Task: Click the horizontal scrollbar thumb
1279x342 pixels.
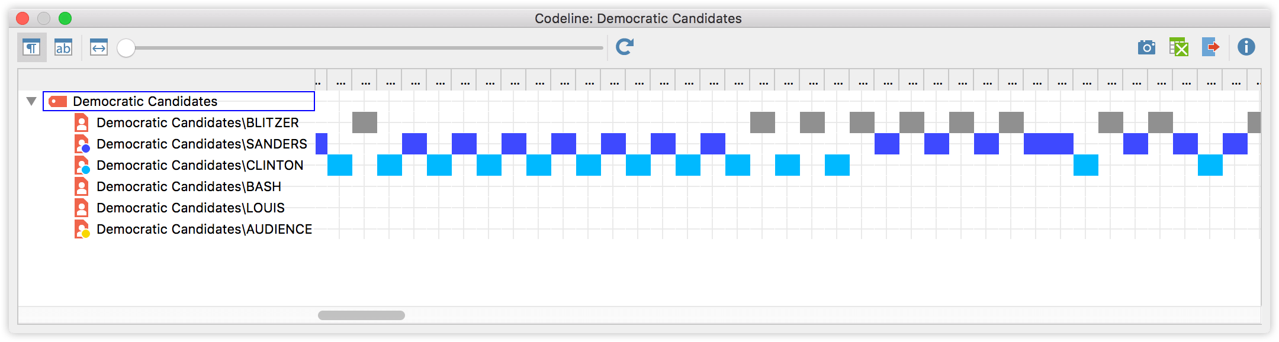Action: click(361, 315)
